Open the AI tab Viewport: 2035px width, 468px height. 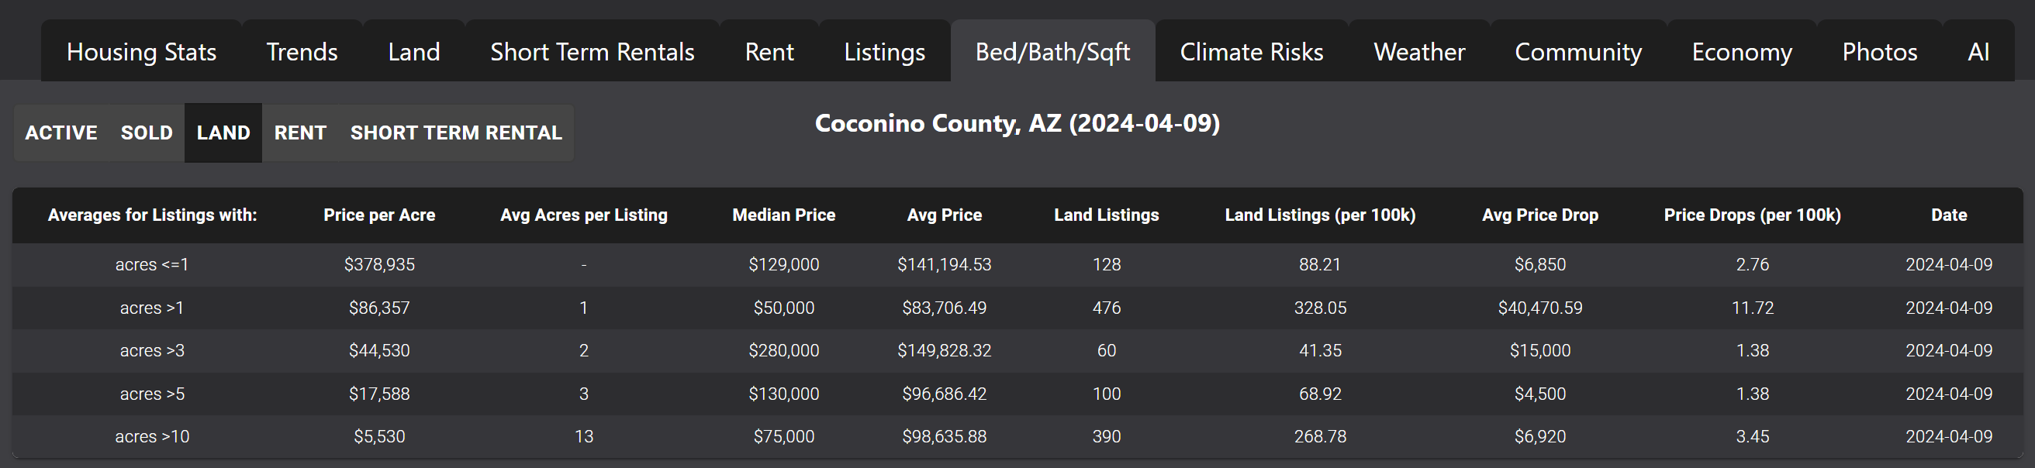point(1978,51)
